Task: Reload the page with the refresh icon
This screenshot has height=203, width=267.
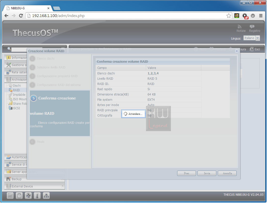Action: coord(21,16)
